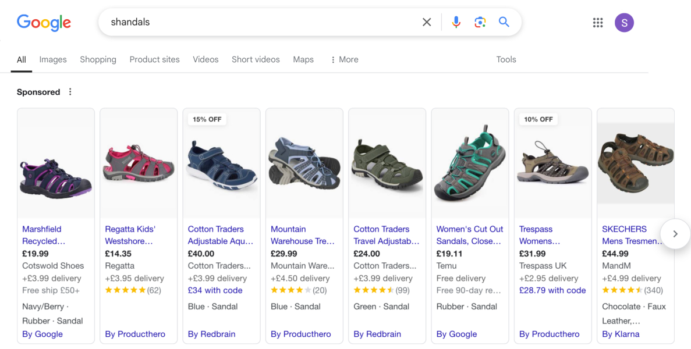Click the green Cotton Traders sandal image
This screenshot has width=691, height=349.
387,165
